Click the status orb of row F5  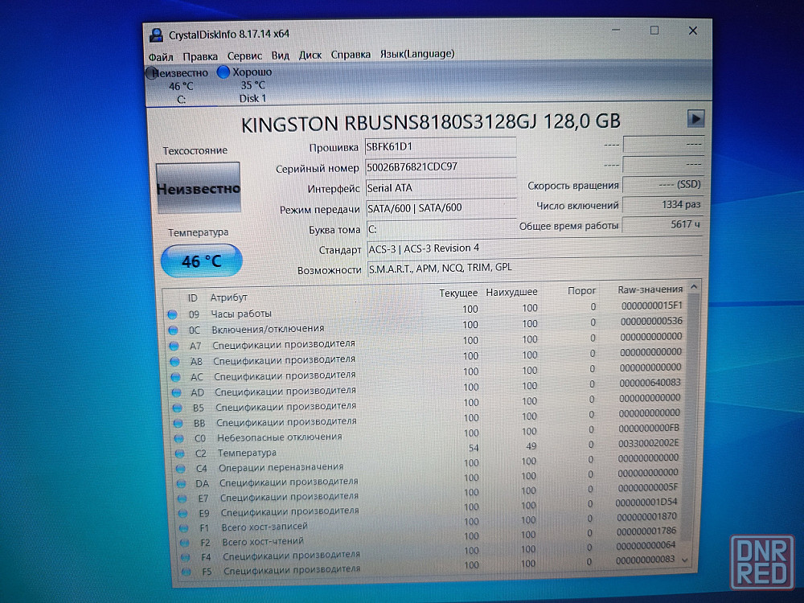(187, 571)
